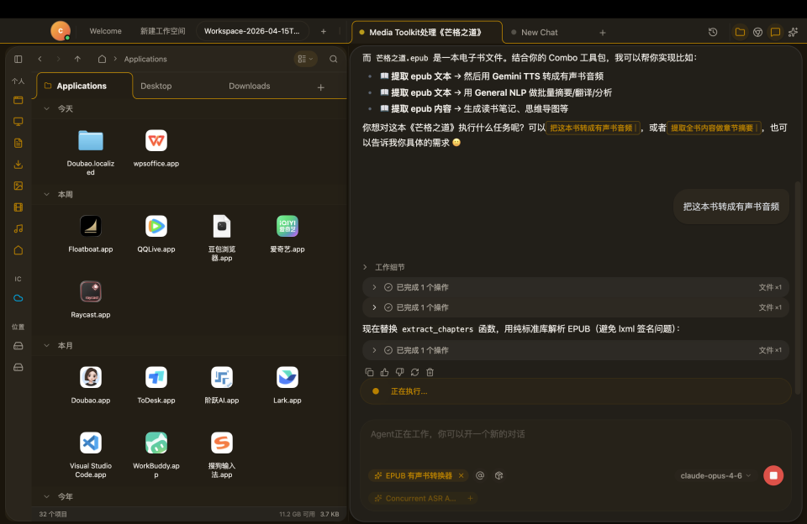Click the AI sparkles icon top right

pos(792,31)
